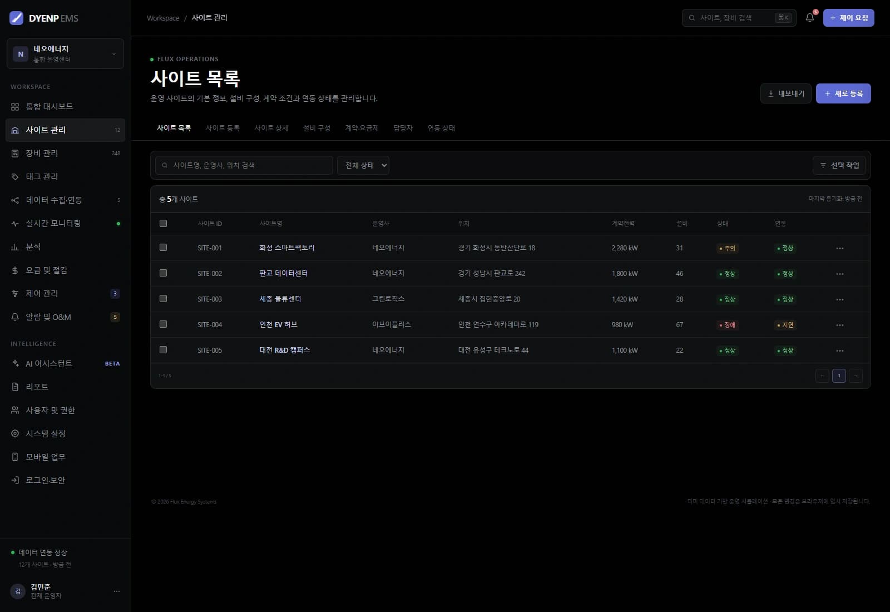The height and width of the screenshot is (612, 890).
Task: Go to the next page arrow
Action: click(856, 376)
